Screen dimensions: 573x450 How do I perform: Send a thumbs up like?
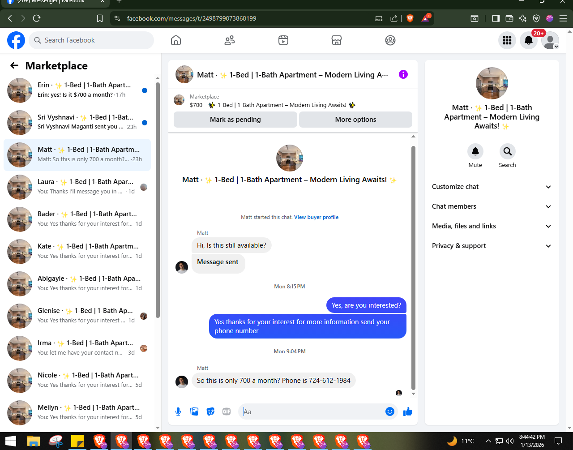(407, 411)
